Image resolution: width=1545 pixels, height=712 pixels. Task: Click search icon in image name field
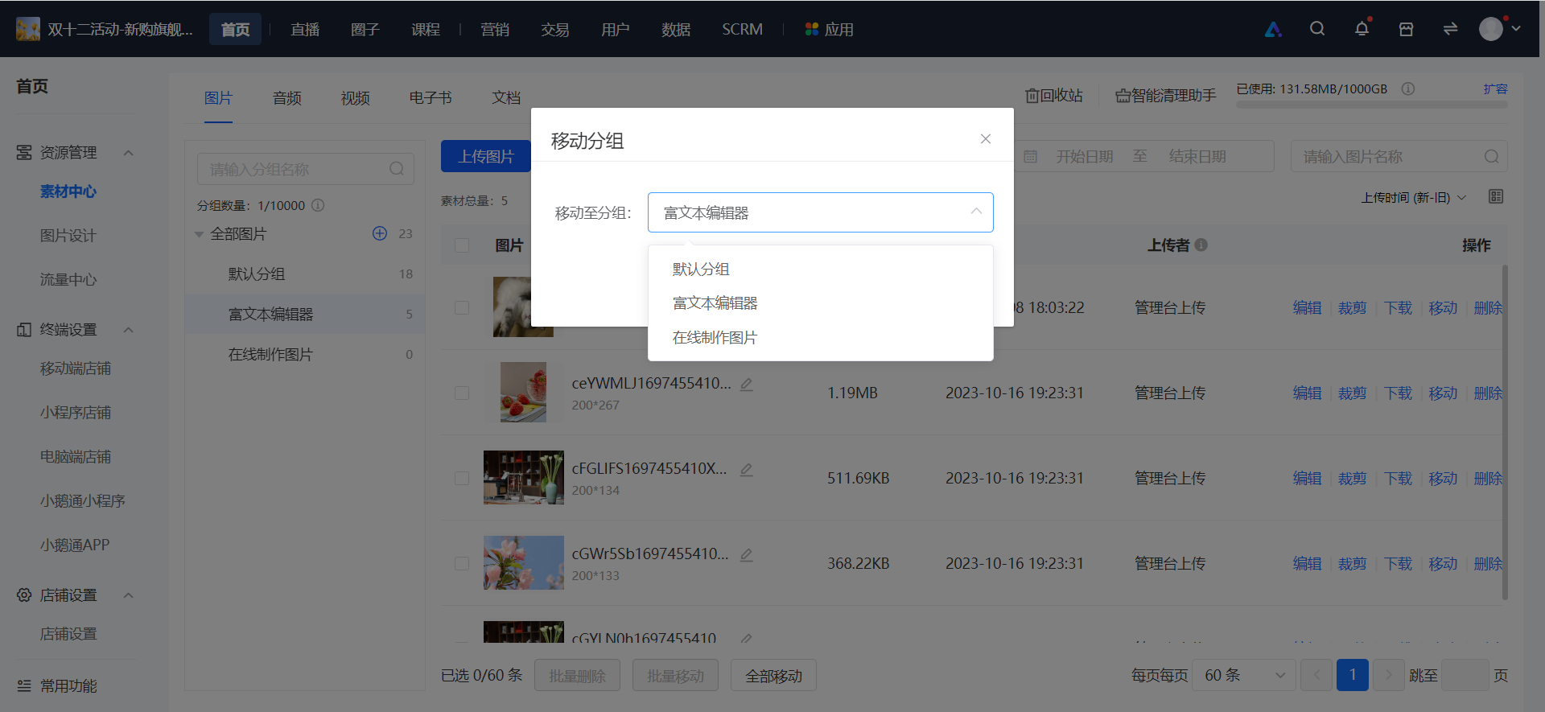tap(1491, 156)
